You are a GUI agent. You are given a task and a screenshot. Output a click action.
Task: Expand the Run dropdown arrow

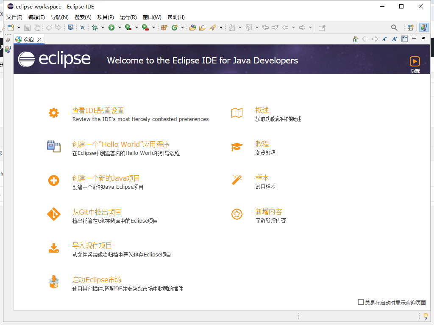click(x=120, y=28)
